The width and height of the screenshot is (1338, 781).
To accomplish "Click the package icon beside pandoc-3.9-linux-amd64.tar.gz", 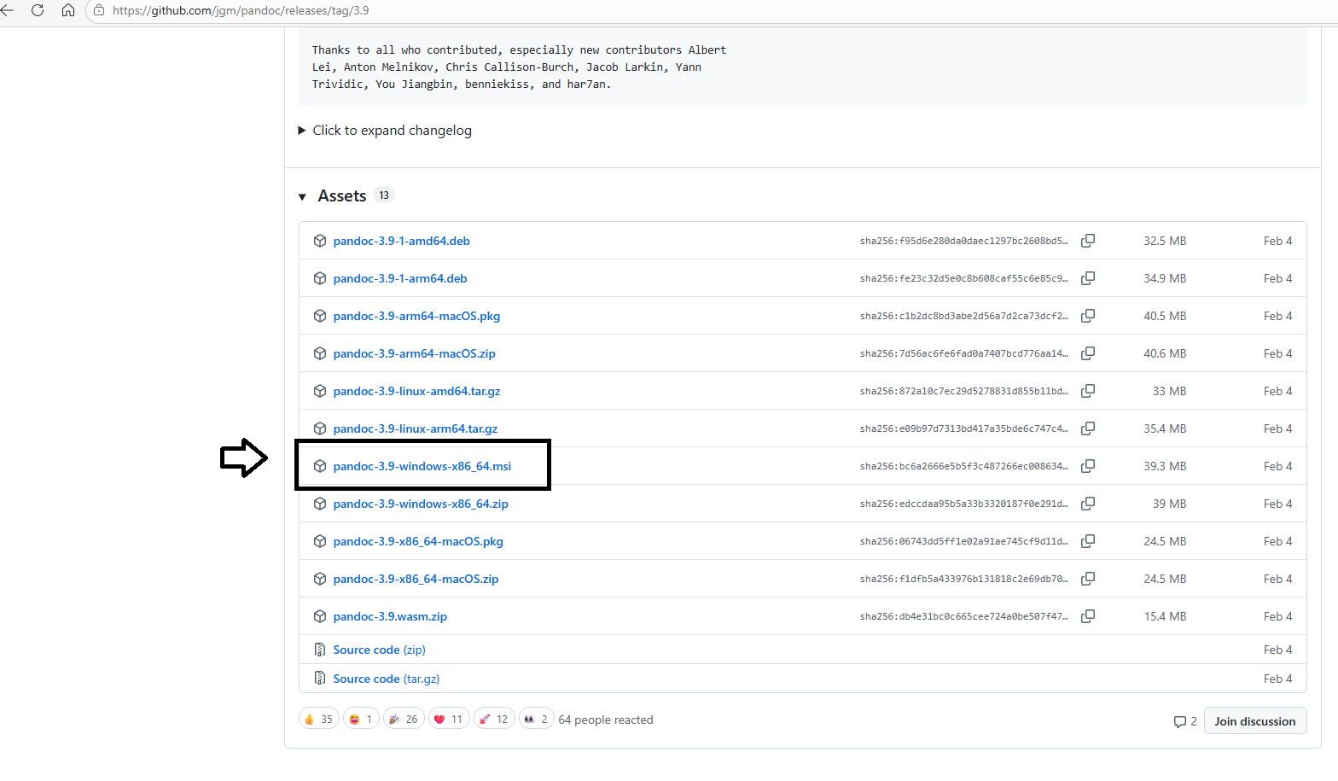I will pos(320,391).
